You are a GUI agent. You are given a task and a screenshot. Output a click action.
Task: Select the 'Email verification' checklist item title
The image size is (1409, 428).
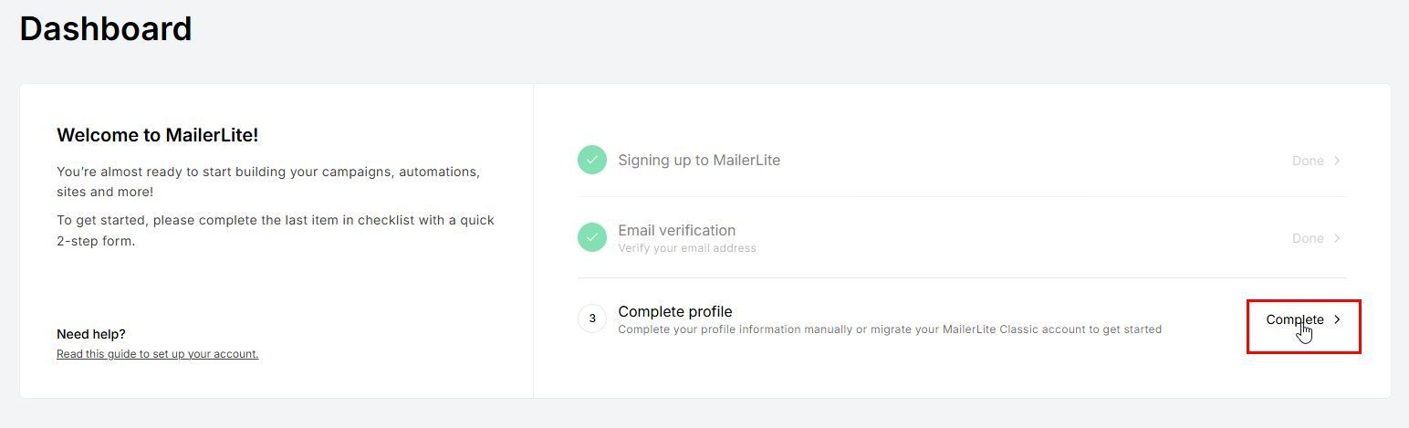(676, 230)
